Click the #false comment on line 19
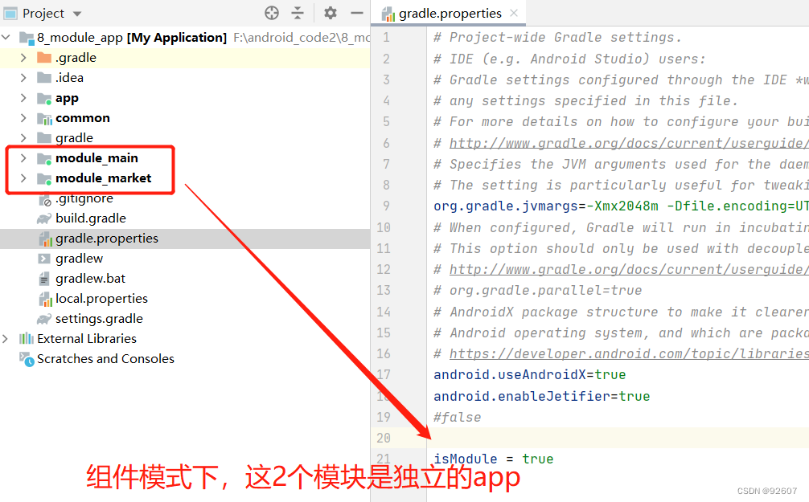The height and width of the screenshot is (502, 809). click(x=457, y=417)
